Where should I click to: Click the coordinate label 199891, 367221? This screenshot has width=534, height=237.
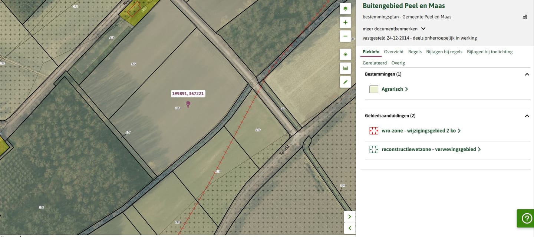[x=188, y=94]
